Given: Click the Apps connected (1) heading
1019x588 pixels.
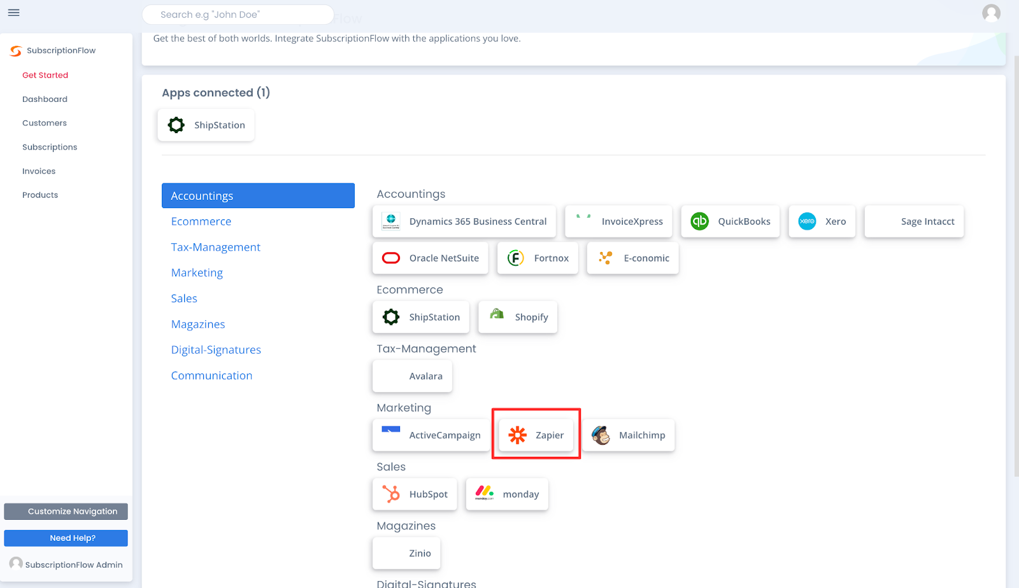Looking at the screenshot, I should (216, 93).
